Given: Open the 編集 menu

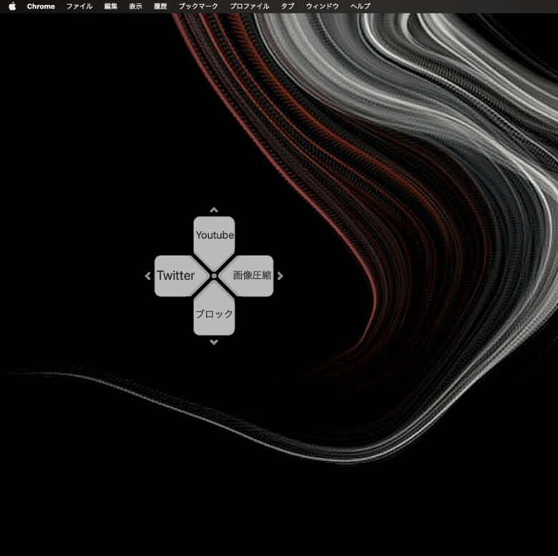Looking at the screenshot, I should point(111,6).
